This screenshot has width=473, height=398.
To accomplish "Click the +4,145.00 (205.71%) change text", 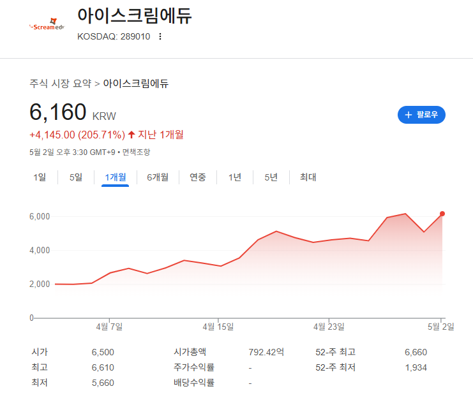I will point(77,135).
